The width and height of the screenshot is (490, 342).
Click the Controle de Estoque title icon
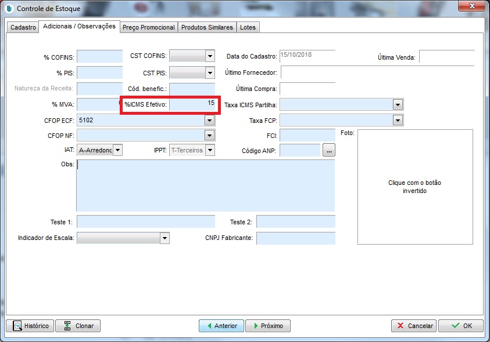(x=9, y=9)
